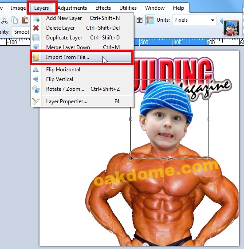Click the Flip Horizontal icon
This screenshot has height=249, width=244.
coord(35,70)
